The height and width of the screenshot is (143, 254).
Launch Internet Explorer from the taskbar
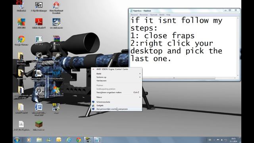point(69,140)
